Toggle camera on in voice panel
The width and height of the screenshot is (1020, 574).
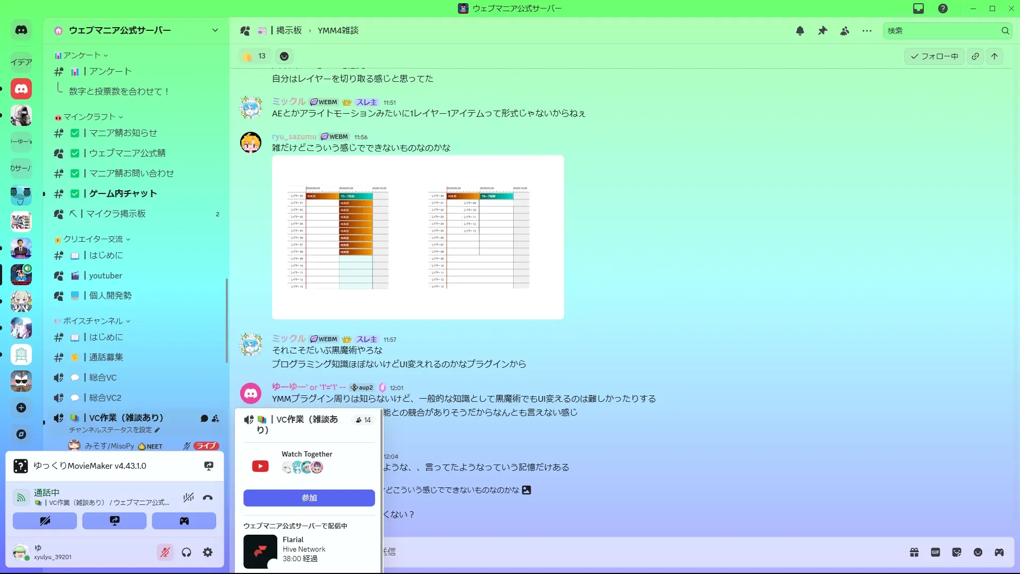point(45,521)
